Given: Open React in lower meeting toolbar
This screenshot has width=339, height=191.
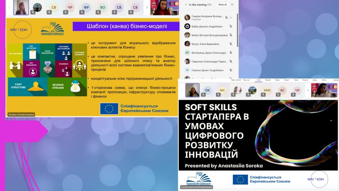Looking at the screenshot, I should pos(287,80).
